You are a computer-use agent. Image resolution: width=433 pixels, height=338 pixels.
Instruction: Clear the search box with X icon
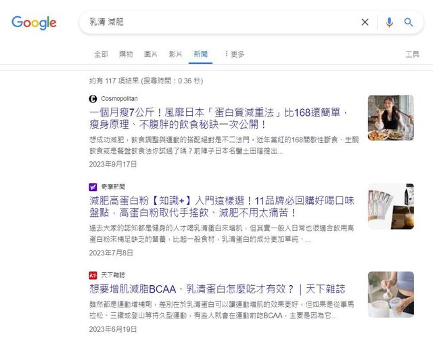tap(365, 22)
